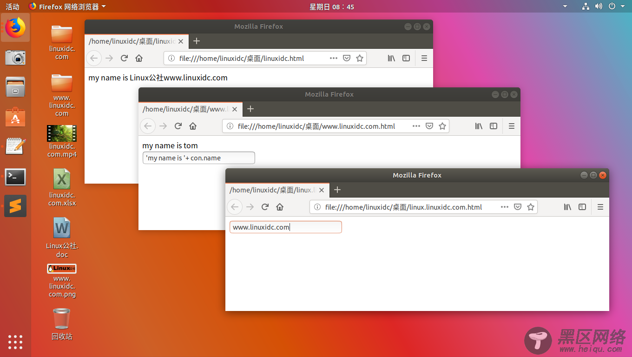
Task: Reload page in www.linuxidc.com.html window
Action: tap(178, 126)
